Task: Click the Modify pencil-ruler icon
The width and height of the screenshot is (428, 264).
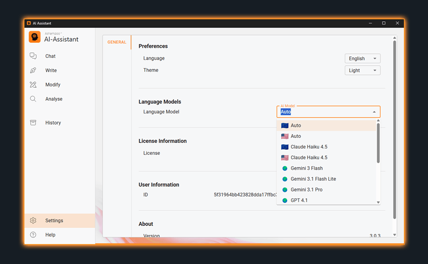Action: 33,84
